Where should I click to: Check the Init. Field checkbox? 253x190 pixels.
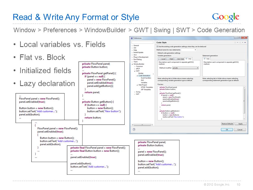(176, 59)
